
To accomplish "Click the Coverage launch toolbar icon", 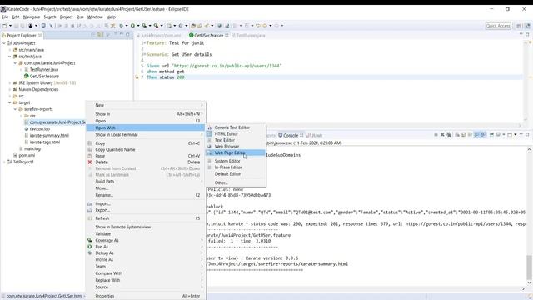I will (x=144, y=26).
